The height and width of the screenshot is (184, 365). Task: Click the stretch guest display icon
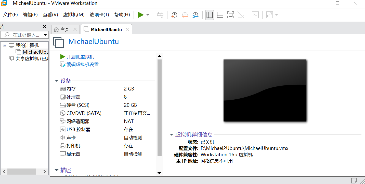pyautogui.click(x=269, y=15)
